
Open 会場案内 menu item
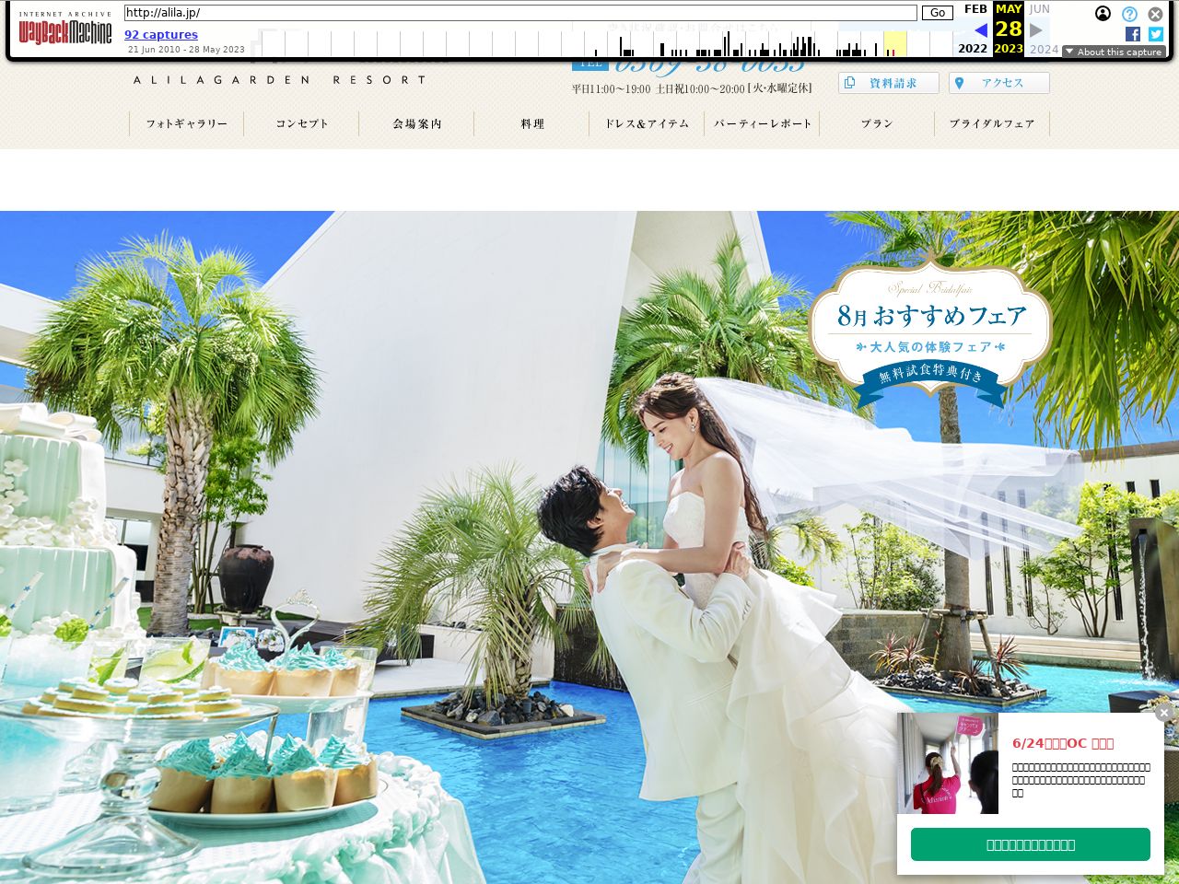[417, 123]
